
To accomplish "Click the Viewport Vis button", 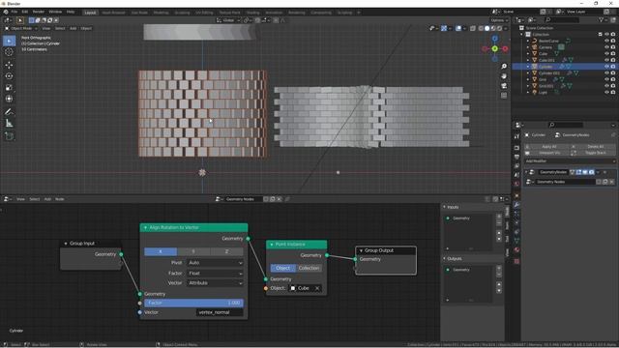I will tap(546, 153).
